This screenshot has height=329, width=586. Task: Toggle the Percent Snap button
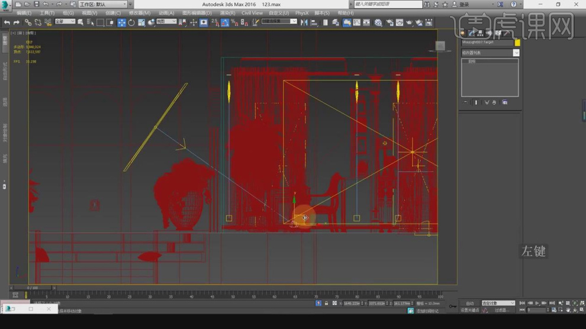click(x=234, y=22)
